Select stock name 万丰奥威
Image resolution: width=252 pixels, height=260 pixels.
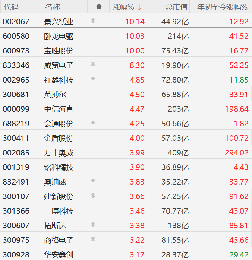59,153
